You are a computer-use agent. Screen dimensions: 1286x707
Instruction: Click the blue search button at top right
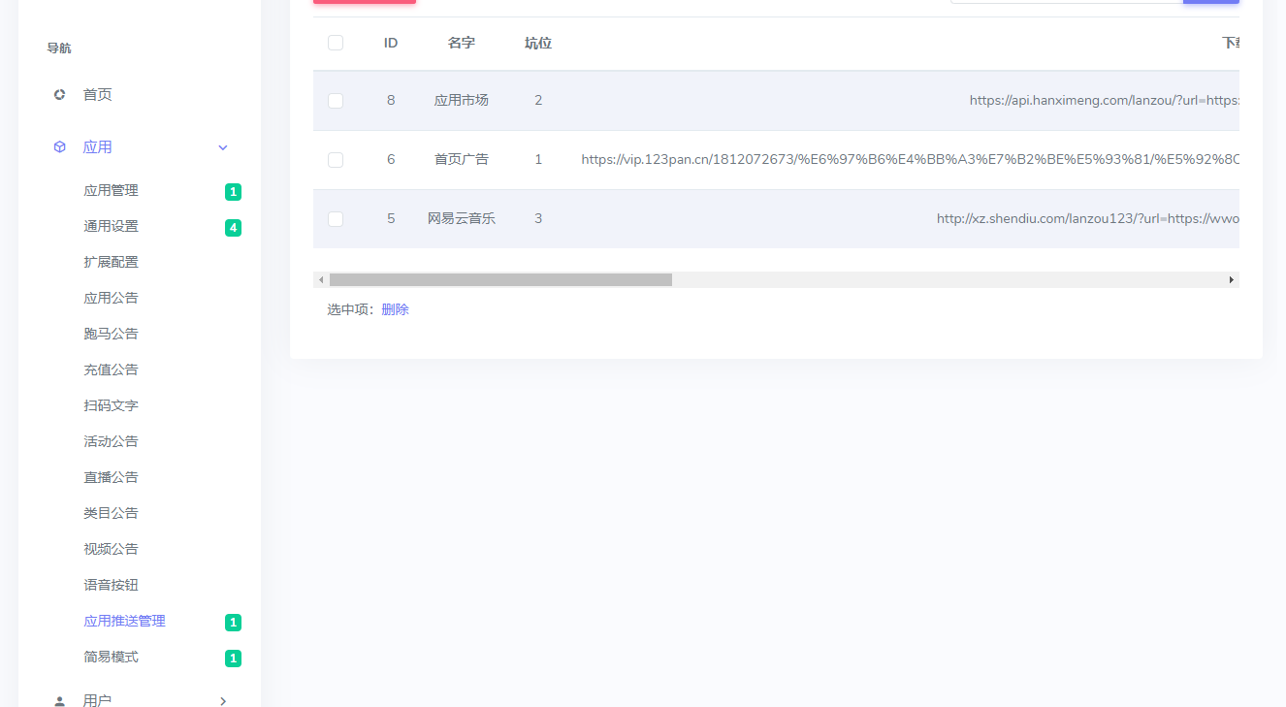click(x=1210, y=2)
